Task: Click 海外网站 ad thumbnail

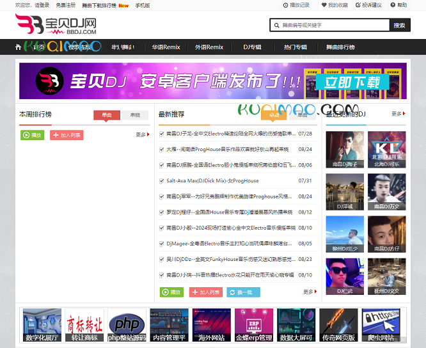Action: tap(212, 325)
